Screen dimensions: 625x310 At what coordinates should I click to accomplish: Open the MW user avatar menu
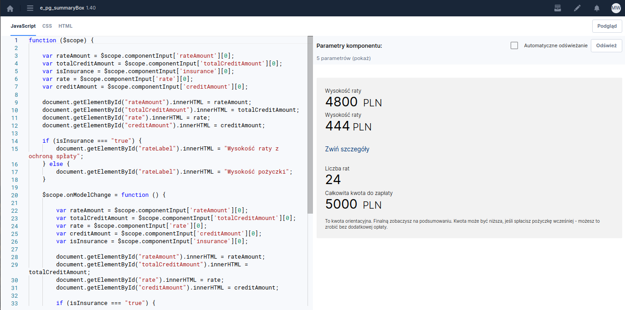pyautogui.click(x=615, y=8)
